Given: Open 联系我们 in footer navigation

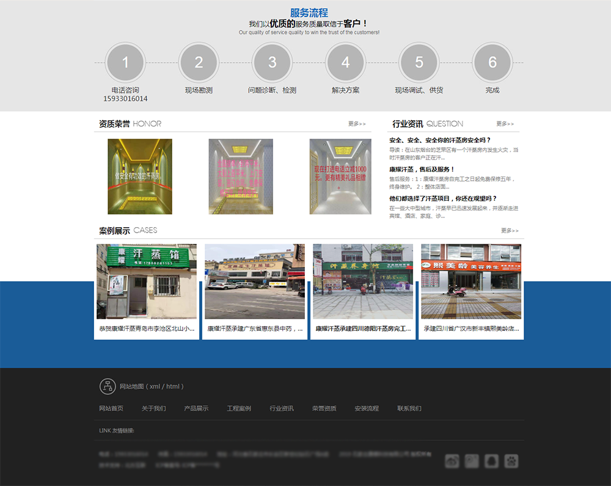Looking at the screenshot, I should pyautogui.click(x=409, y=408).
